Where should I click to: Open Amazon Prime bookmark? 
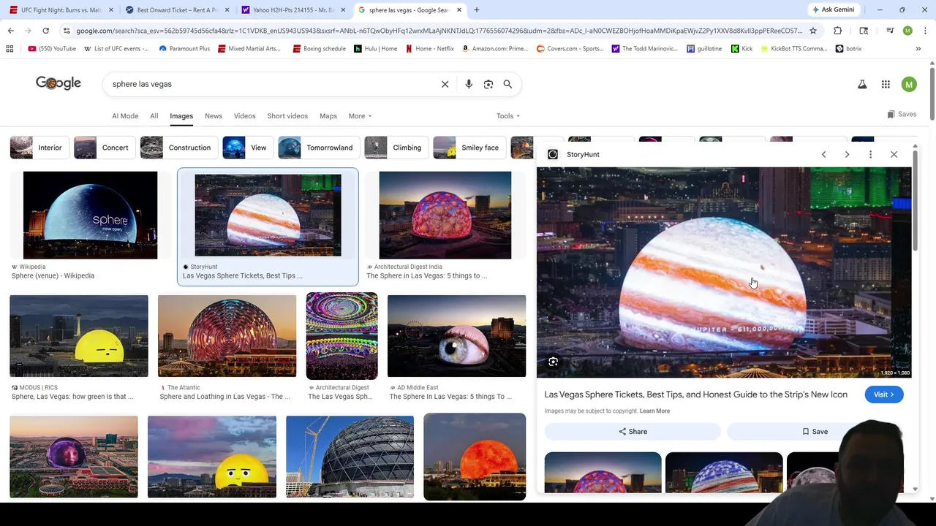click(495, 49)
